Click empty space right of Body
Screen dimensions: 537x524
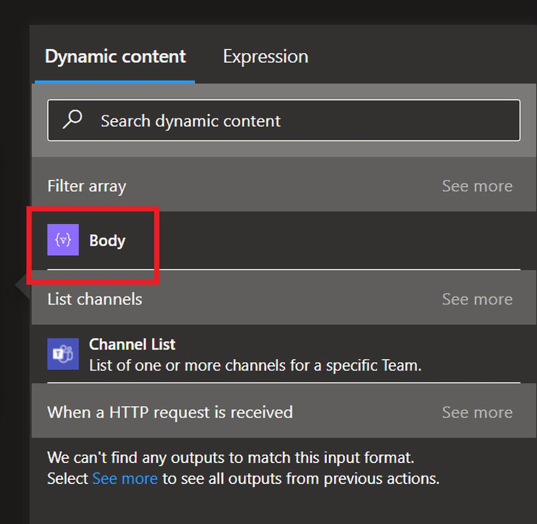334,241
